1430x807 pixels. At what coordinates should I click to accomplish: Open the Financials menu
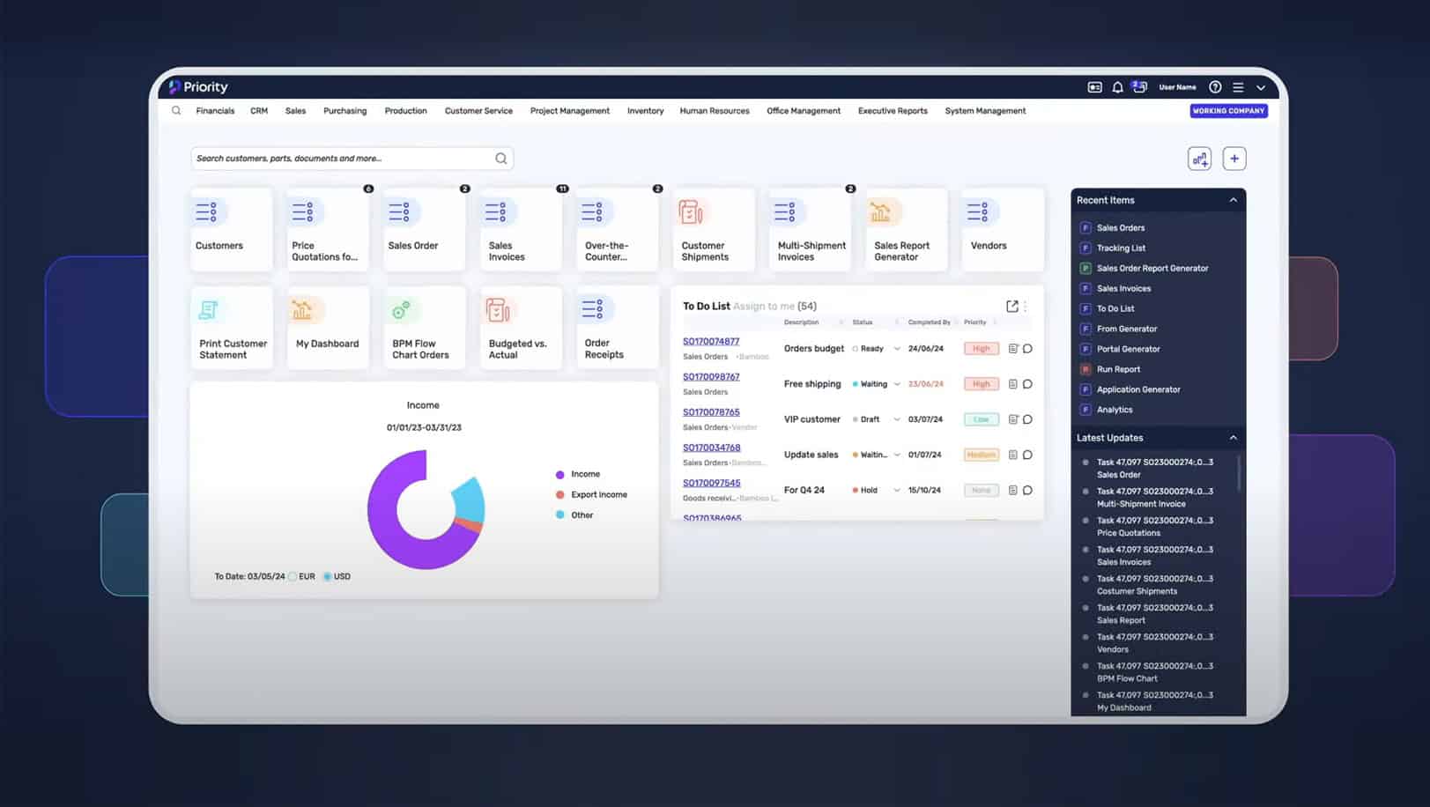click(215, 111)
